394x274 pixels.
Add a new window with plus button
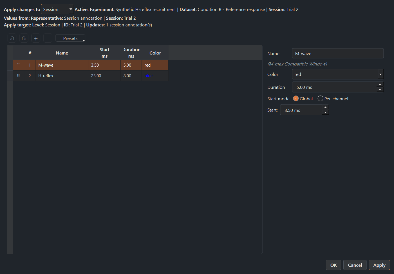click(x=36, y=38)
